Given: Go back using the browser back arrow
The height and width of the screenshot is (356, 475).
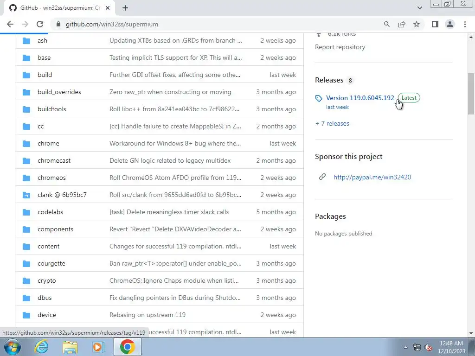Looking at the screenshot, I should (10, 24).
